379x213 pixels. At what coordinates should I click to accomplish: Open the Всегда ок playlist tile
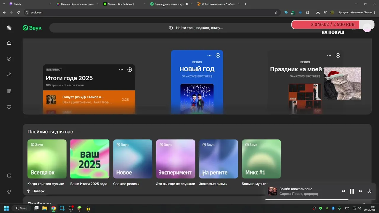point(47,159)
